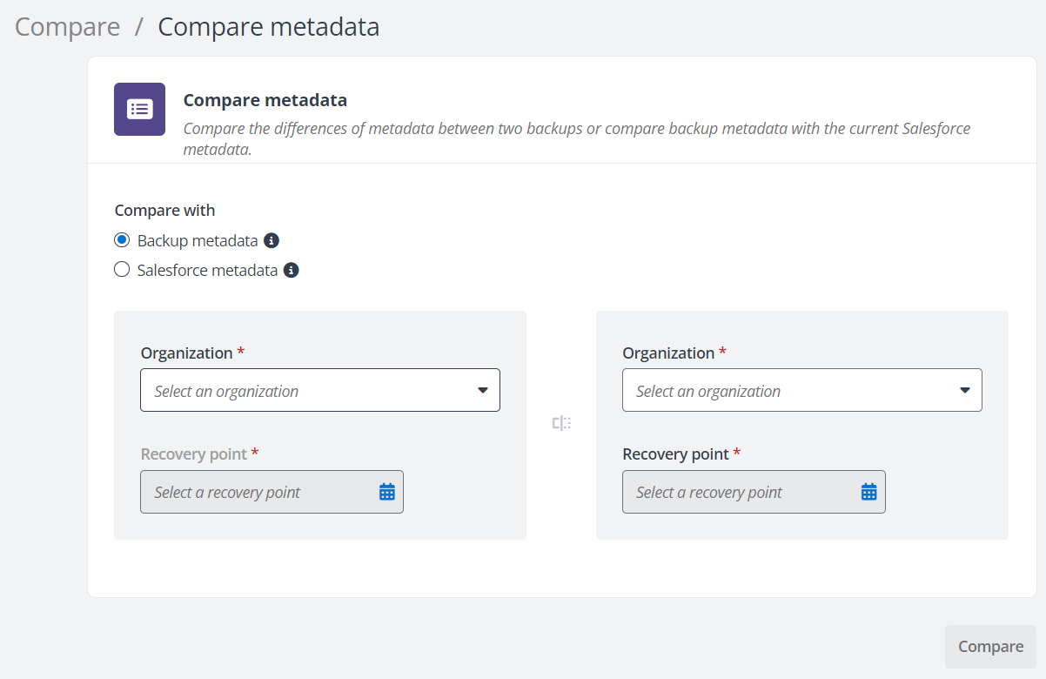The image size is (1046, 679).
Task: Click the Compare with section label
Action: (164, 210)
